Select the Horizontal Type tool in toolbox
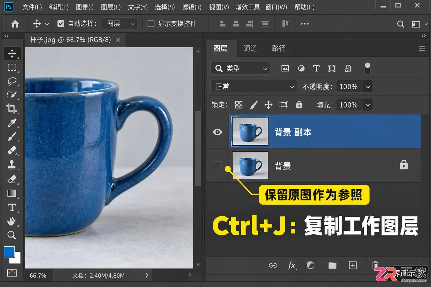Image resolution: width=431 pixels, height=287 pixels. (x=12, y=208)
